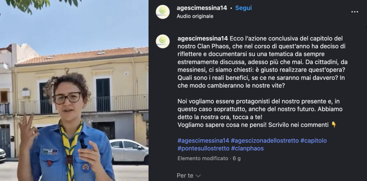
Task: Open the Audio originale link
Action: 195,16
